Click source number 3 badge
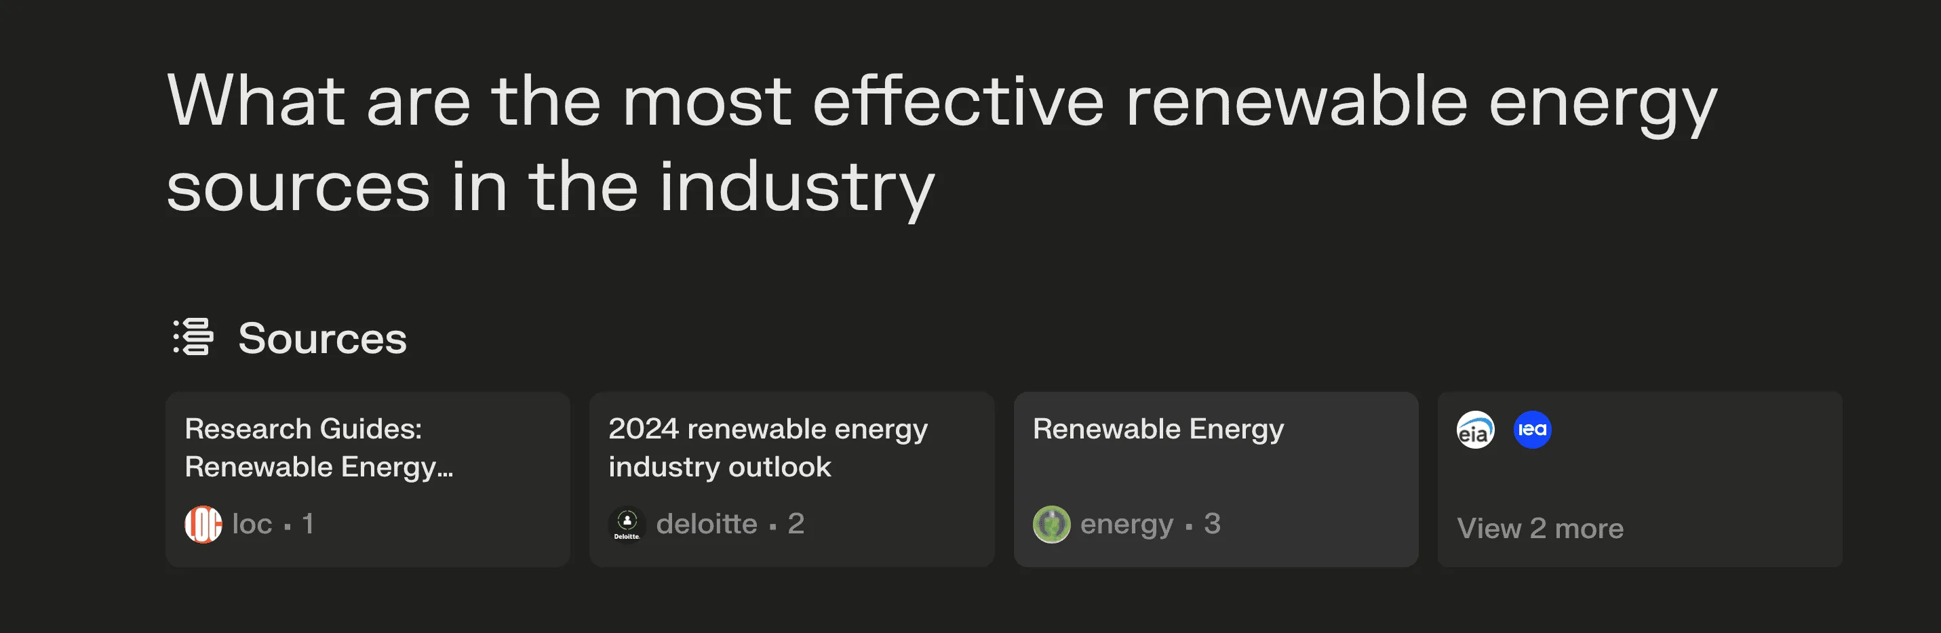 click(x=1212, y=524)
